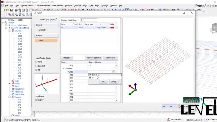The image size is (217, 122).
Task: Select the None load display radio button
Action: point(36,62)
